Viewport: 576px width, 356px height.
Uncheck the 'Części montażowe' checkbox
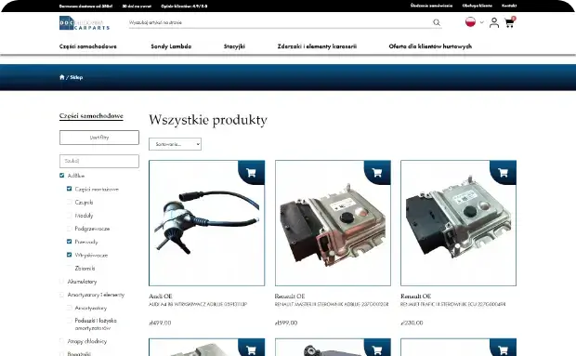(x=69, y=189)
